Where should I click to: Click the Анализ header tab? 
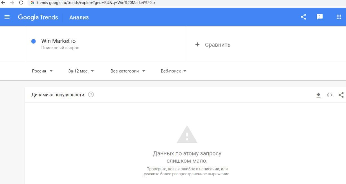pos(79,17)
